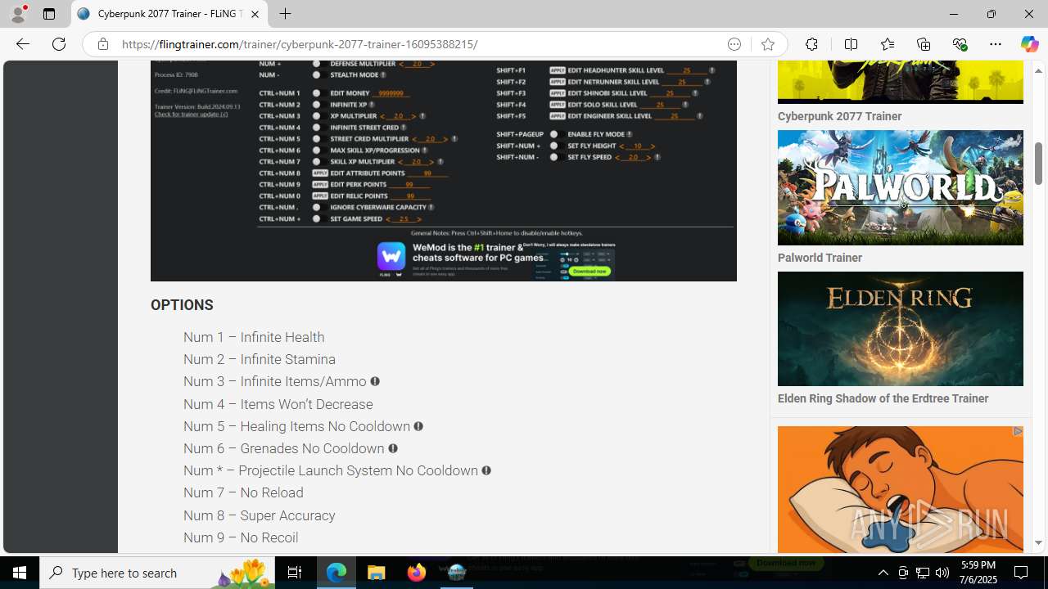This screenshot has width=1048, height=589.
Task: Open the user profile icon
Action: [18, 14]
